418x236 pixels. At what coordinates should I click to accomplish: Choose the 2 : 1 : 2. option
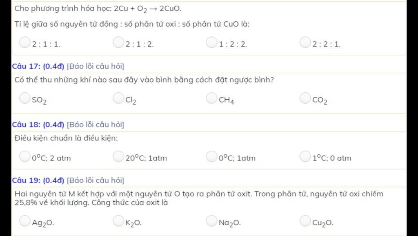point(118,42)
